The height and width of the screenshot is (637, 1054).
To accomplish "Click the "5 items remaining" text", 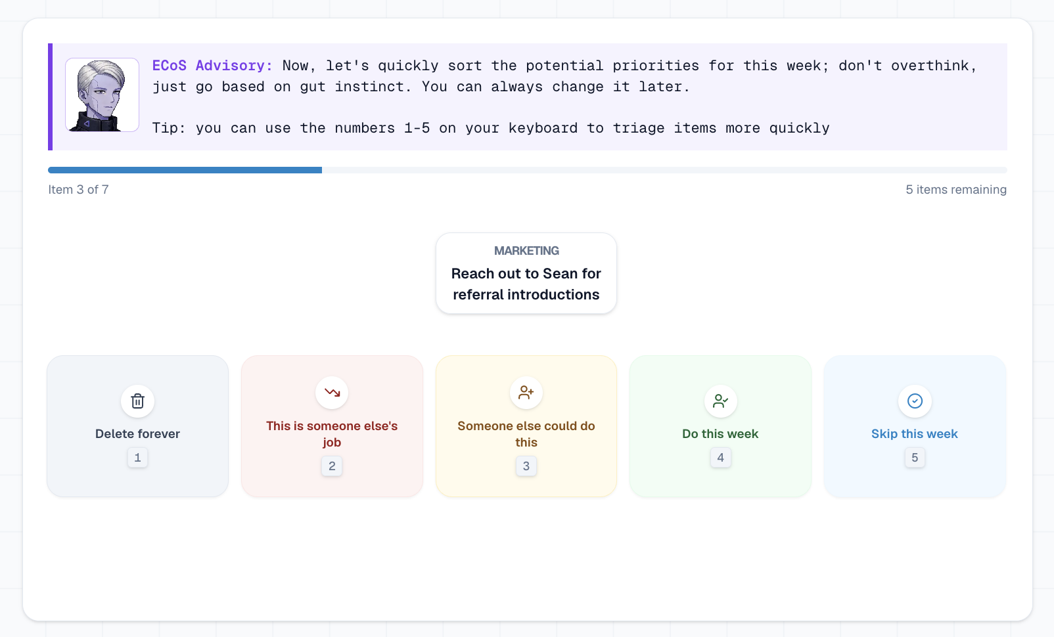I will [x=956, y=190].
